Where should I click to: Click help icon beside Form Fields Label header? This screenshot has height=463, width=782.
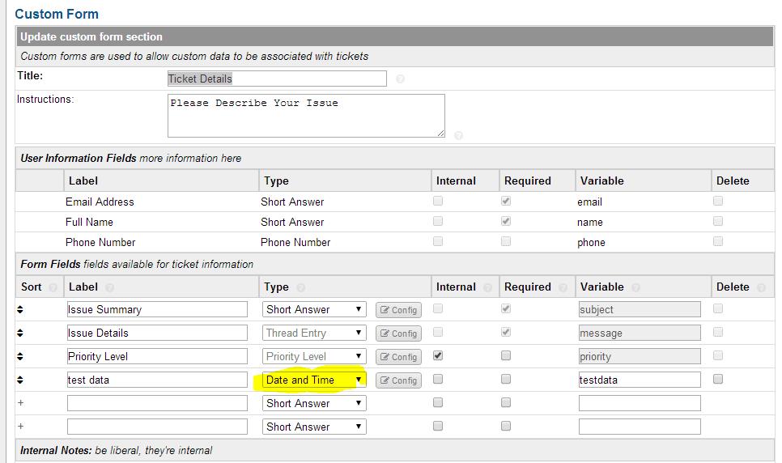coord(110,287)
